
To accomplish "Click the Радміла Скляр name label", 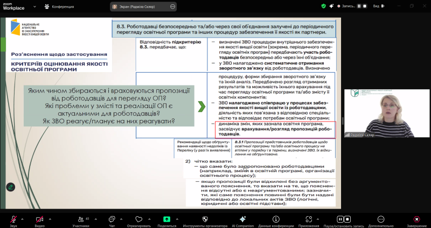I will [x=362, y=135].
